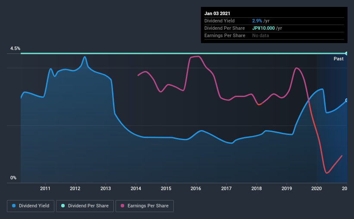Click the 2015 x-axis label
The width and height of the screenshot is (354, 219).
coord(166,188)
